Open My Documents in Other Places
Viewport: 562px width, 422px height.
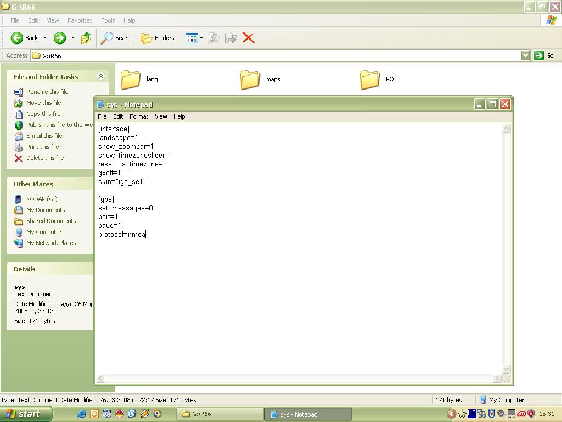point(46,210)
